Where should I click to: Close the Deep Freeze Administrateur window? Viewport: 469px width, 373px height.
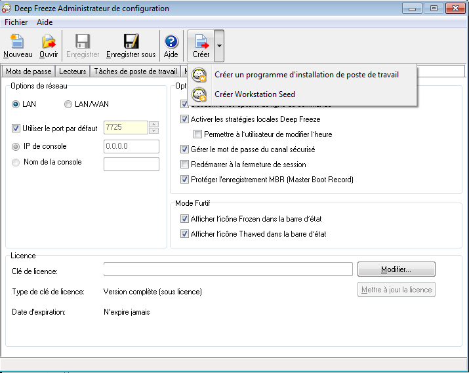point(455,9)
